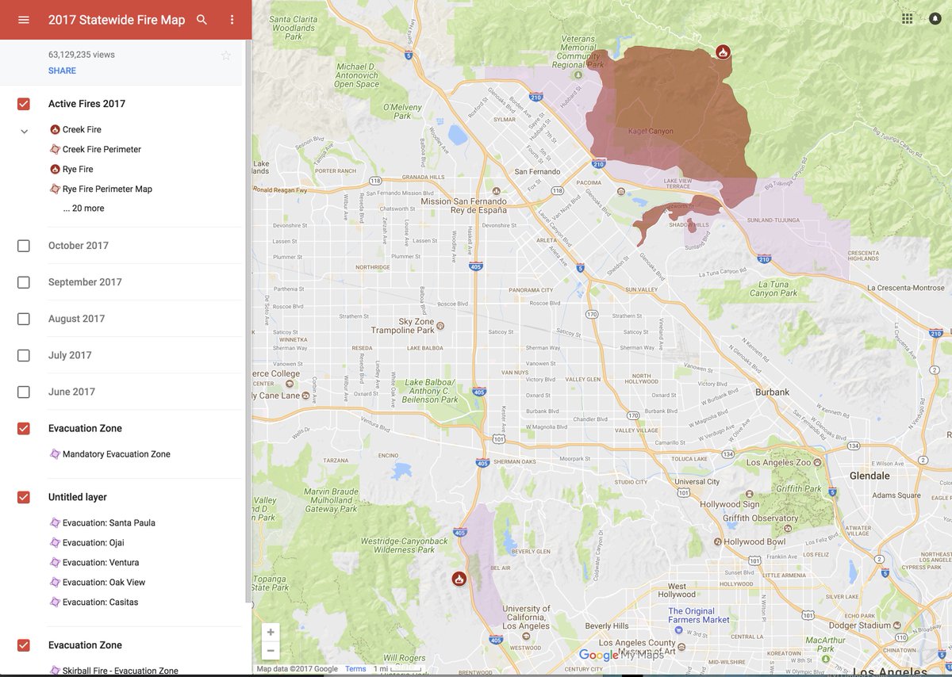
Task: Zoom out with the minus button
Action: [x=271, y=651]
